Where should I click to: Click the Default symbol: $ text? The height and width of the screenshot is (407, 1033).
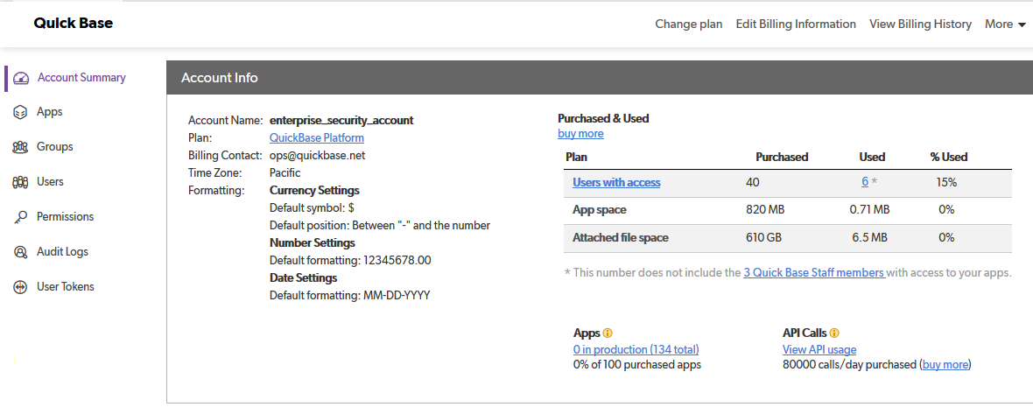[313, 208]
